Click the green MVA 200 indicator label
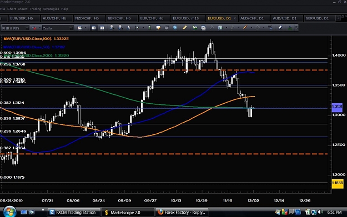 point(36,55)
